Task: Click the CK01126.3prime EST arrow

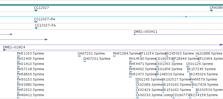Action: click(188, 67)
